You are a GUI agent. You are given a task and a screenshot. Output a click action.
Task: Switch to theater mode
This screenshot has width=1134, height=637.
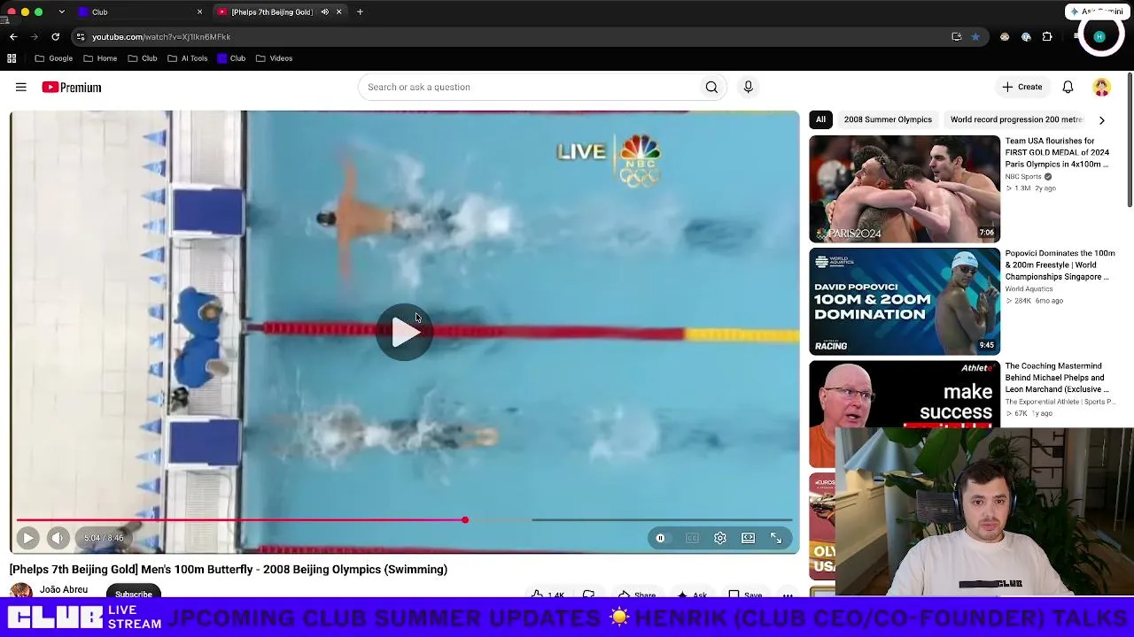749,538
